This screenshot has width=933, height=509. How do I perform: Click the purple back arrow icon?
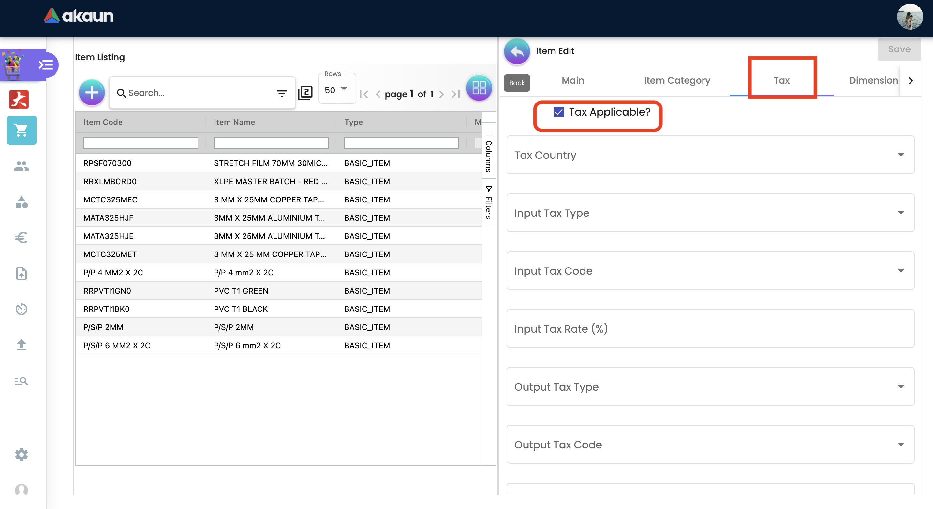point(516,51)
